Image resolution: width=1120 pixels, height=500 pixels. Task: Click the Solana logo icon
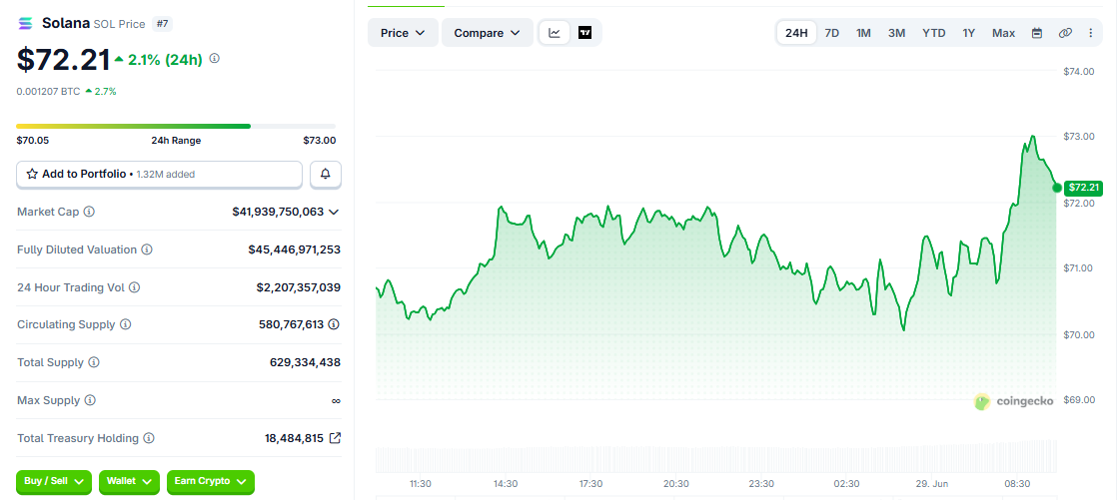[26, 24]
